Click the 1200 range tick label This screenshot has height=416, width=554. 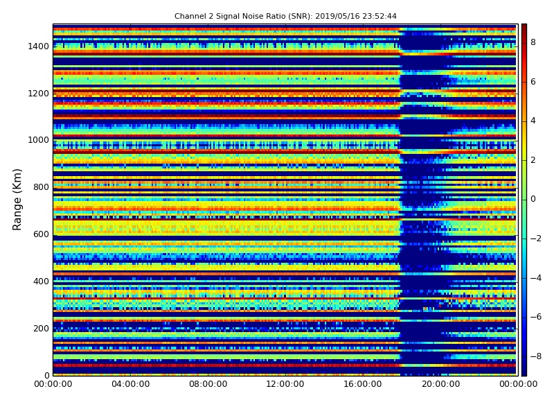tap(39, 94)
